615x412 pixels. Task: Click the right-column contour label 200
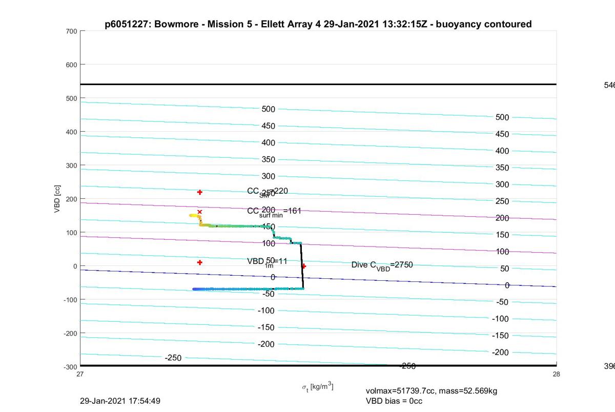click(x=502, y=218)
